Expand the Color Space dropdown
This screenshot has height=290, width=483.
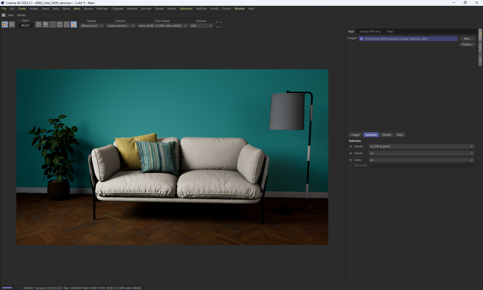tap(163, 26)
